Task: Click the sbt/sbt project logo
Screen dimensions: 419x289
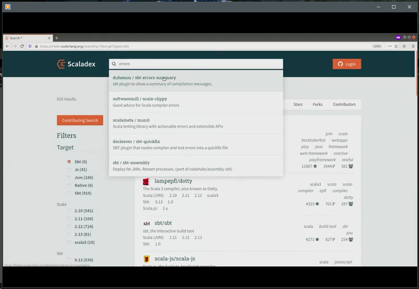Action: [x=147, y=223]
